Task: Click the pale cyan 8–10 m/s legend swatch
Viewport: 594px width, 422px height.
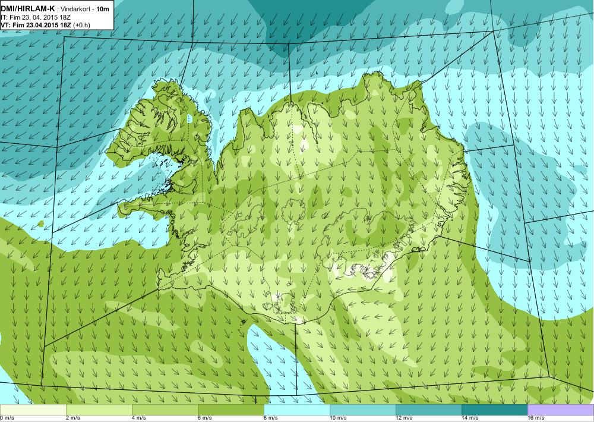Action: [297, 410]
